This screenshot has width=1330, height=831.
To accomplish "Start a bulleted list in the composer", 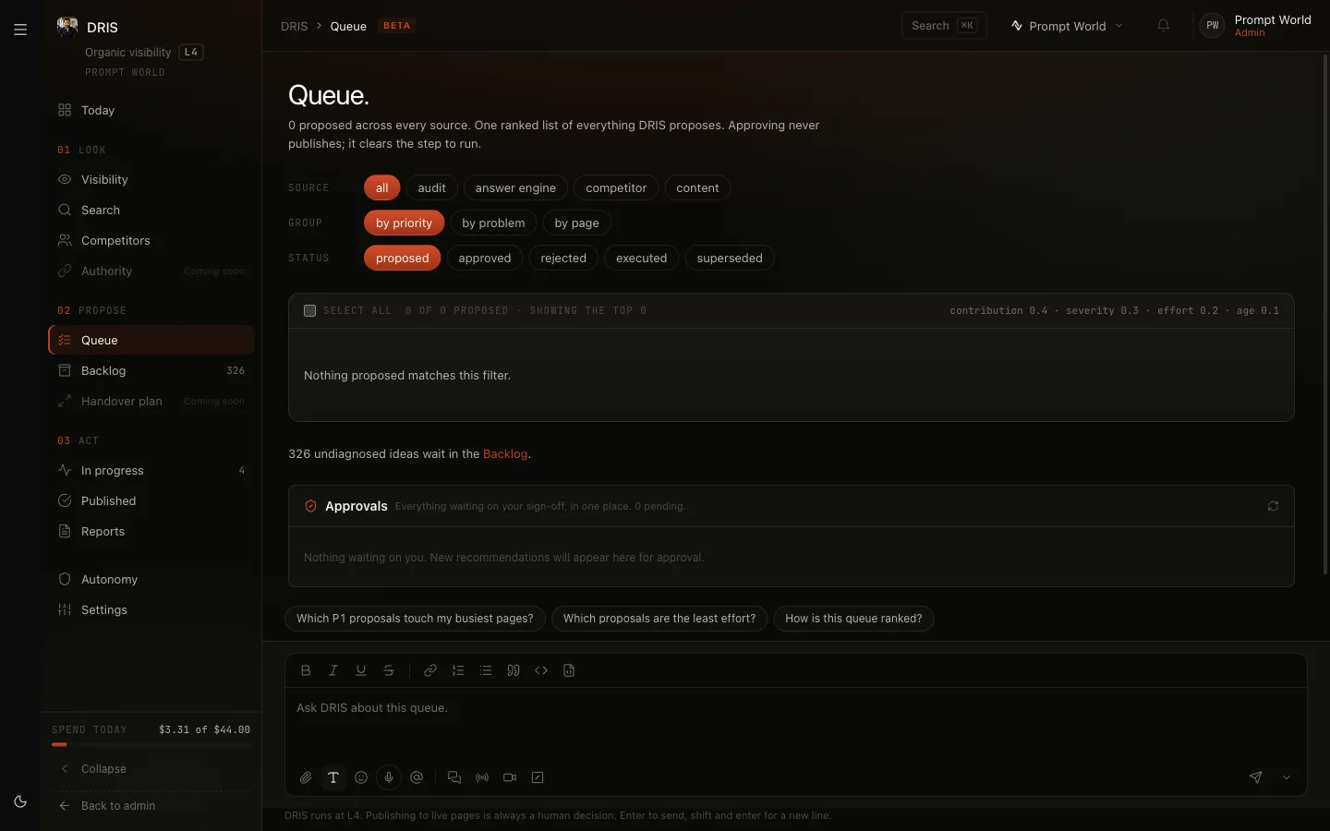I will pyautogui.click(x=486, y=670).
